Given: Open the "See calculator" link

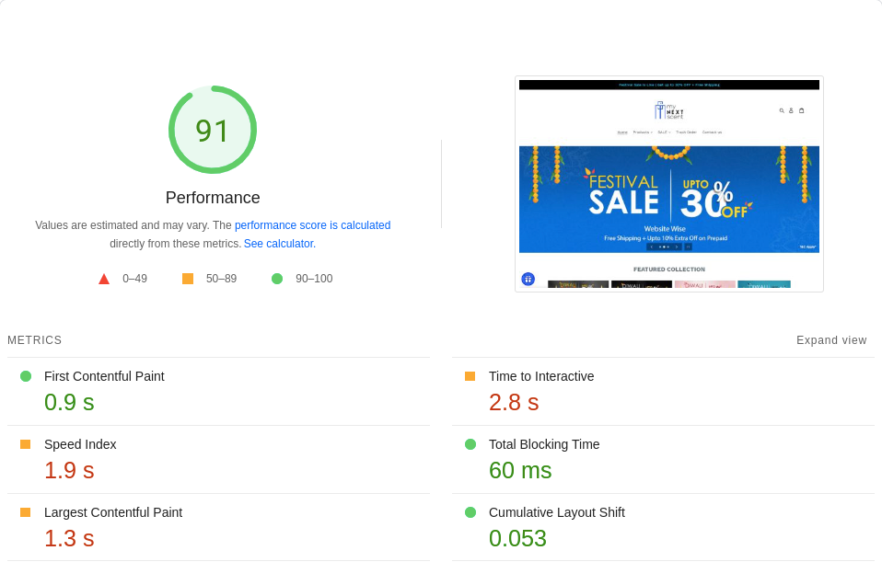Looking at the screenshot, I should (x=279, y=244).
